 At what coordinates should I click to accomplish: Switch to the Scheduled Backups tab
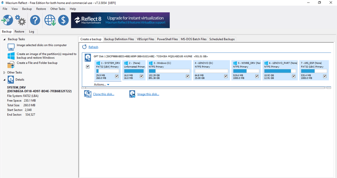[x=222, y=39]
